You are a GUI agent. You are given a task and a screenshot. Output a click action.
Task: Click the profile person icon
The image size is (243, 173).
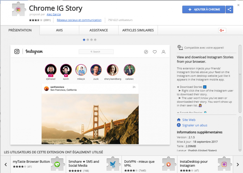[163, 52]
